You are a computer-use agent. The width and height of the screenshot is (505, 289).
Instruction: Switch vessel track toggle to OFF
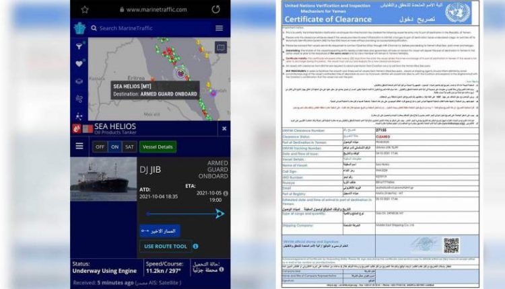(100, 147)
